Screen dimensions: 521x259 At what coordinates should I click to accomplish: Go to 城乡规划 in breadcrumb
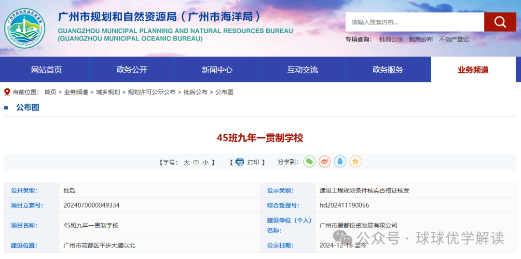pyautogui.click(x=108, y=92)
